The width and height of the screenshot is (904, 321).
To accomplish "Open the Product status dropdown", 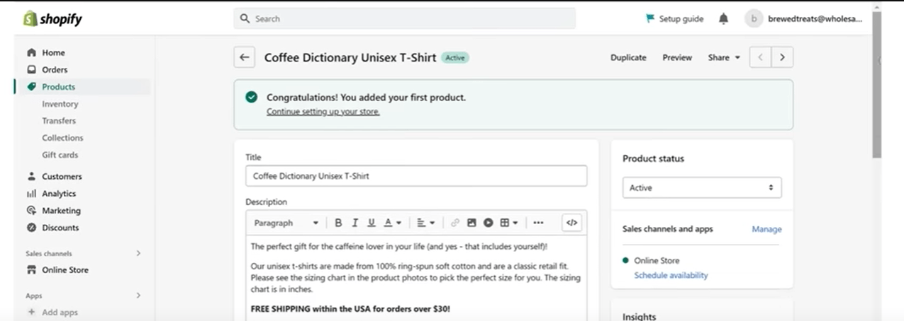I will point(701,188).
